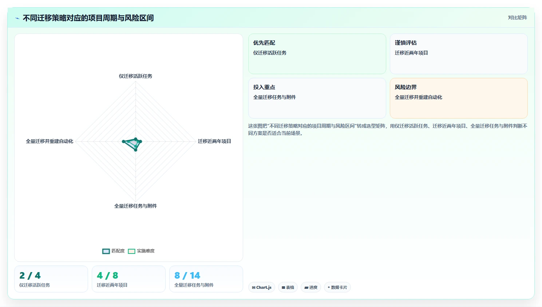
Task: Click the 对比矩阵 label in the header
Action: tap(518, 17)
